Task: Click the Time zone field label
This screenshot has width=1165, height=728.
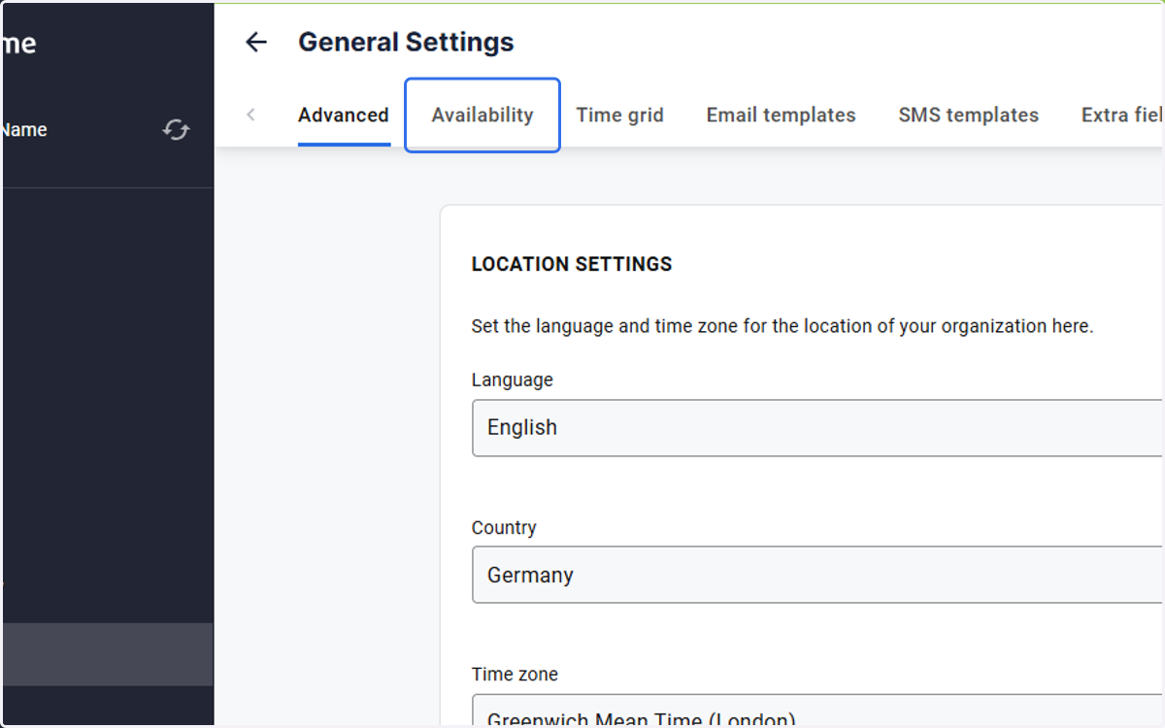Action: click(515, 674)
